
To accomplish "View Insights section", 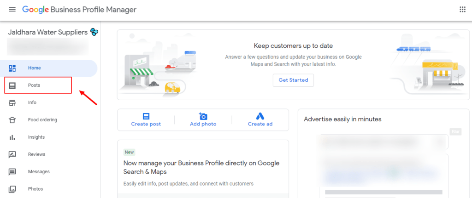I will point(36,137).
